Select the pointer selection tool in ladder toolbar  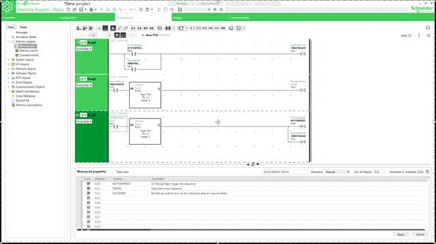point(113,28)
